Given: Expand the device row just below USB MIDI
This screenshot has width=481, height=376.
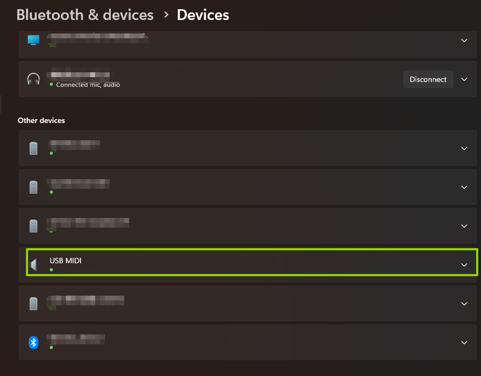Looking at the screenshot, I should click(x=464, y=304).
